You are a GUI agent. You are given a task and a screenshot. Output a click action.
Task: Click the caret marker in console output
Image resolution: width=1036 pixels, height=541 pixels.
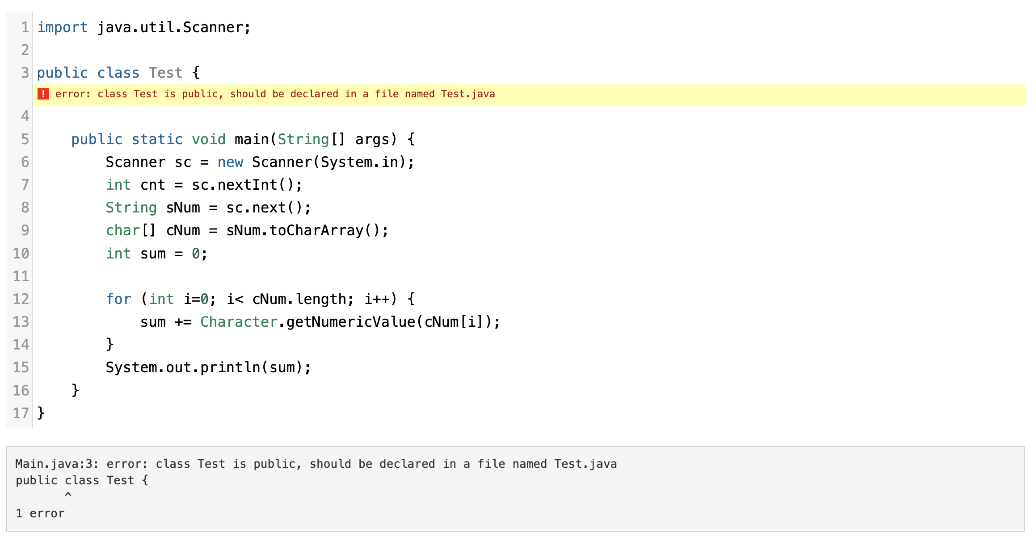click(68, 495)
